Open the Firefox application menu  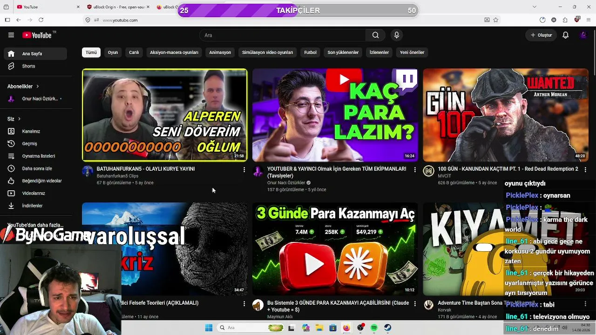click(589, 20)
